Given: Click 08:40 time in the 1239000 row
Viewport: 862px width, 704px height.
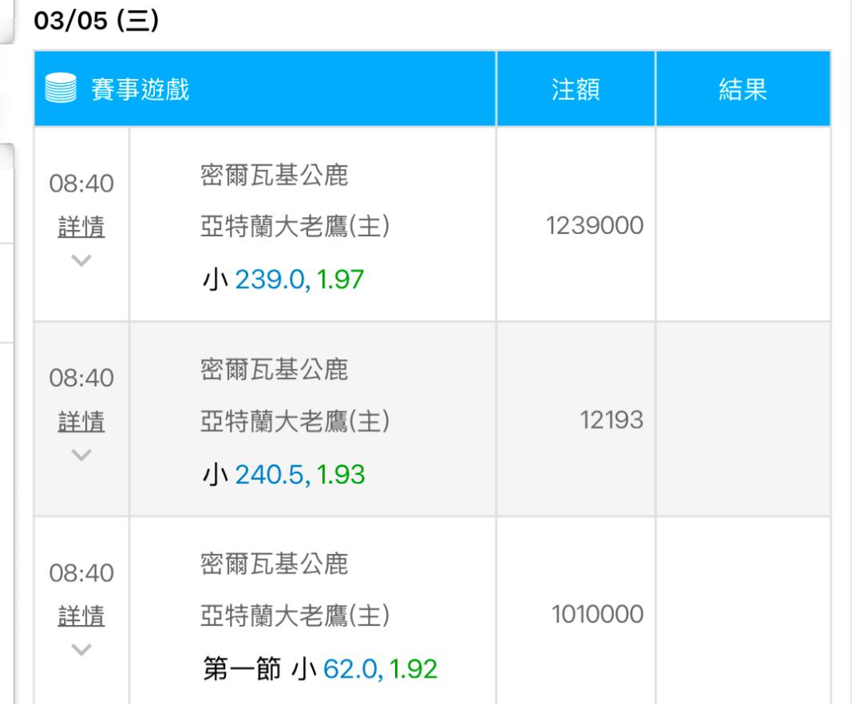Looking at the screenshot, I should click(x=81, y=184).
